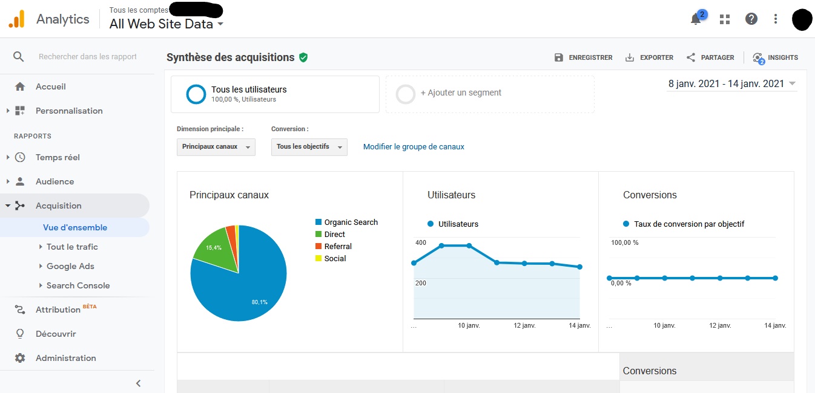The height and width of the screenshot is (393, 815).
Task: Open the Principaux canaux dimension dropdown
Action: tap(216, 147)
